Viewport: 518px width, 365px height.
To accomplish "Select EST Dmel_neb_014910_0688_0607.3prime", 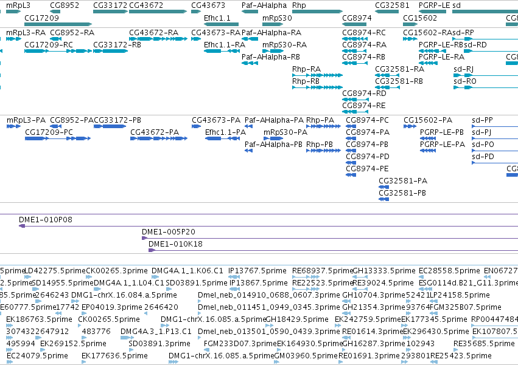I will (x=269, y=295).
